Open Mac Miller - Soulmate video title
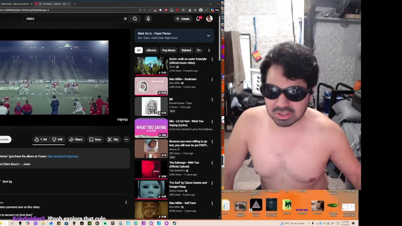Screen dimensions: 402x226 (x=183, y=79)
